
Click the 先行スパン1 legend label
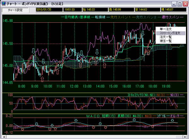(x=120, y=17)
